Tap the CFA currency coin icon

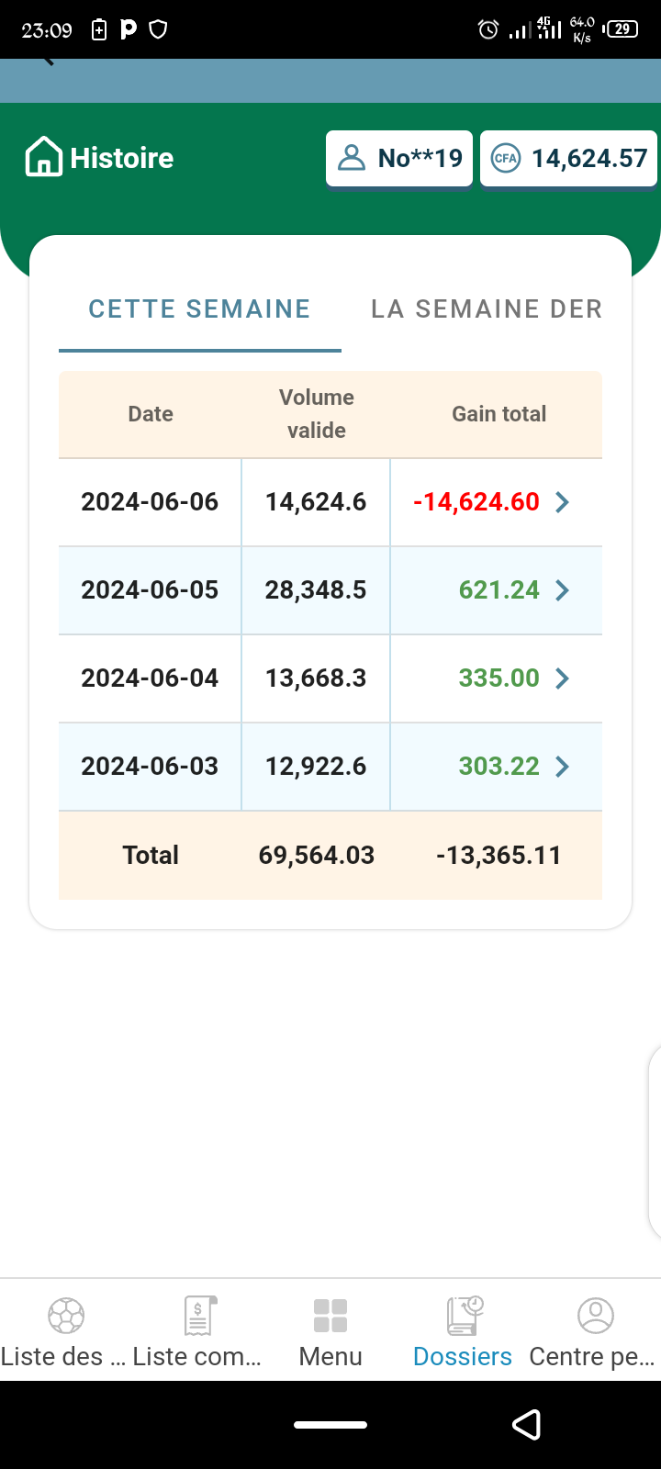(505, 158)
